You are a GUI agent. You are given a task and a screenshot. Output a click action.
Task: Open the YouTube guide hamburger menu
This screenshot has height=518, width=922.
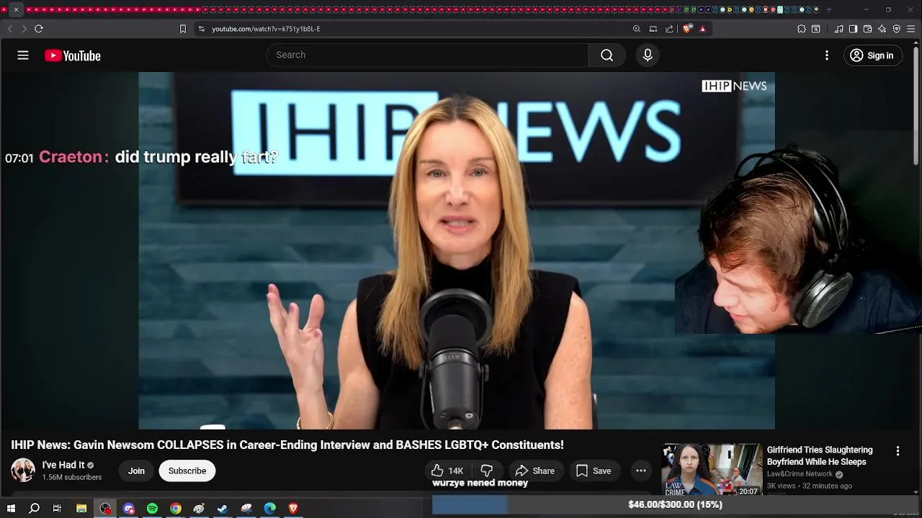pos(23,55)
